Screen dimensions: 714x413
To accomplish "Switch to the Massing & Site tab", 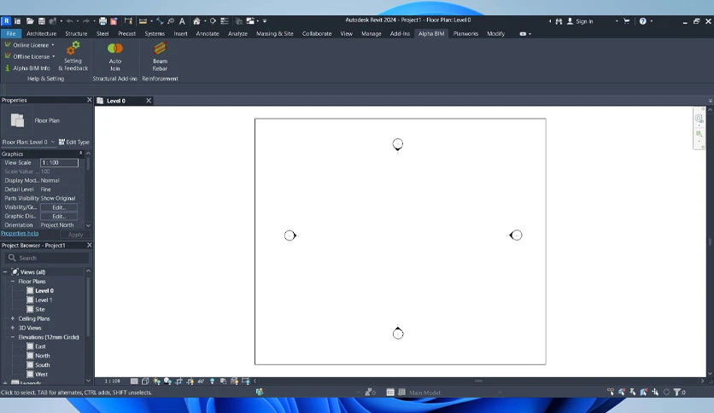I will coord(274,33).
